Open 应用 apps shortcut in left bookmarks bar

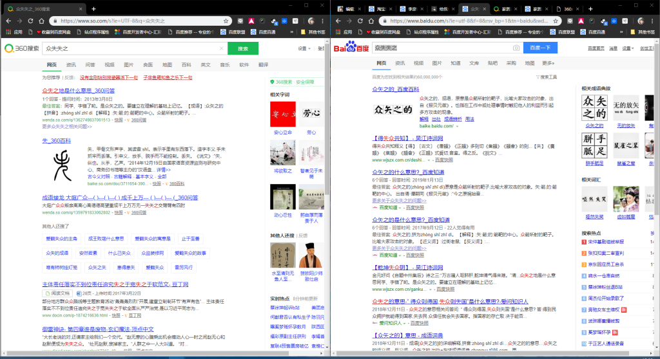pyautogui.click(x=14, y=32)
